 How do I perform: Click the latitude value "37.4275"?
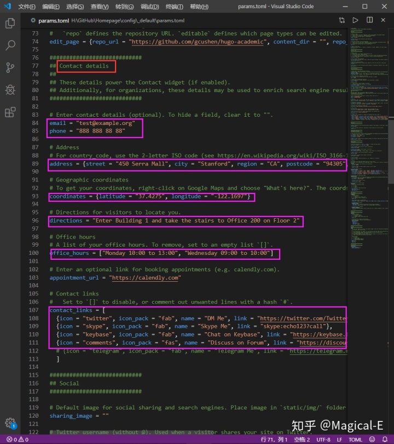click(x=150, y=197)
